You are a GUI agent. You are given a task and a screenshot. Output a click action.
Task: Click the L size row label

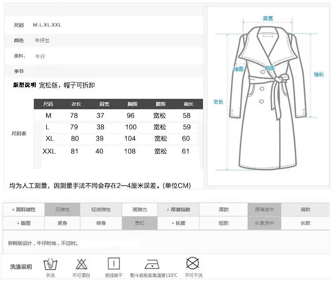(x=47, y=127)
